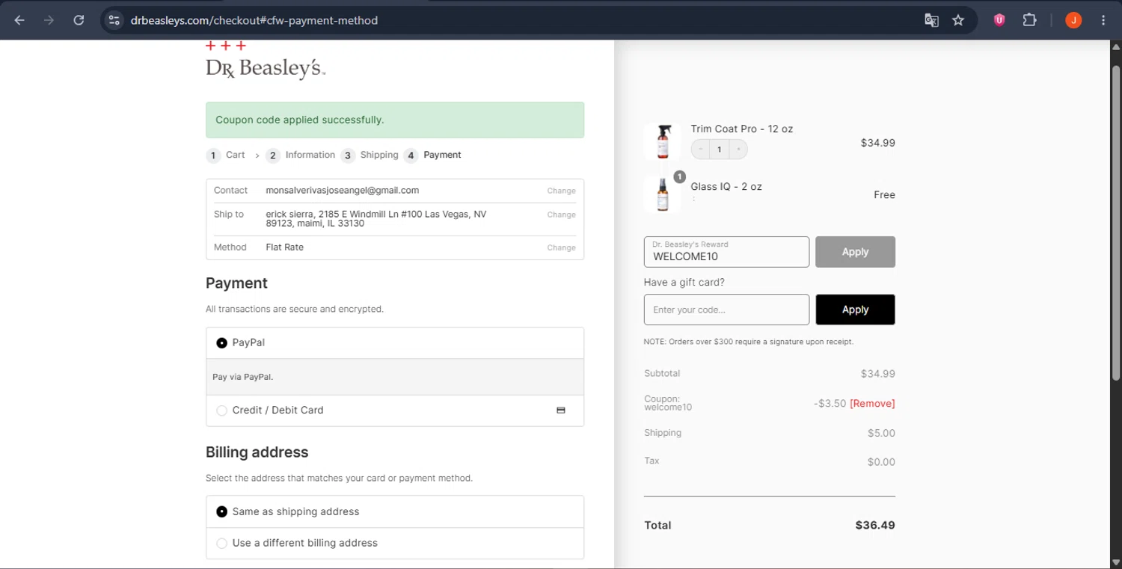The width and height of the screenshot is (1122, 569).
Task: Click the Trim Coat Pro - 12 oz name
Action: pos(742,129)
